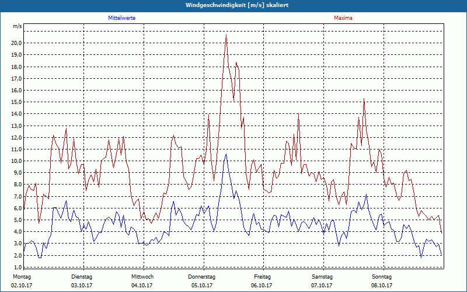Click the Montag day label
This screenshot has width=467, height=292.
[x=22, y=277]
